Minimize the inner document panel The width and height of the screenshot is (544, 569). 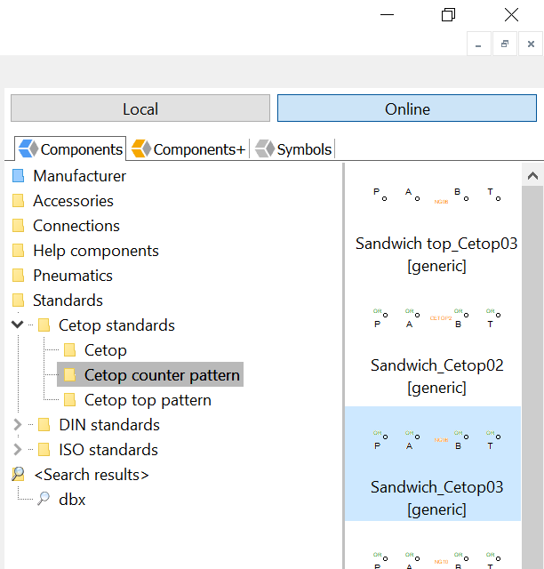click(x=479, y=44)
